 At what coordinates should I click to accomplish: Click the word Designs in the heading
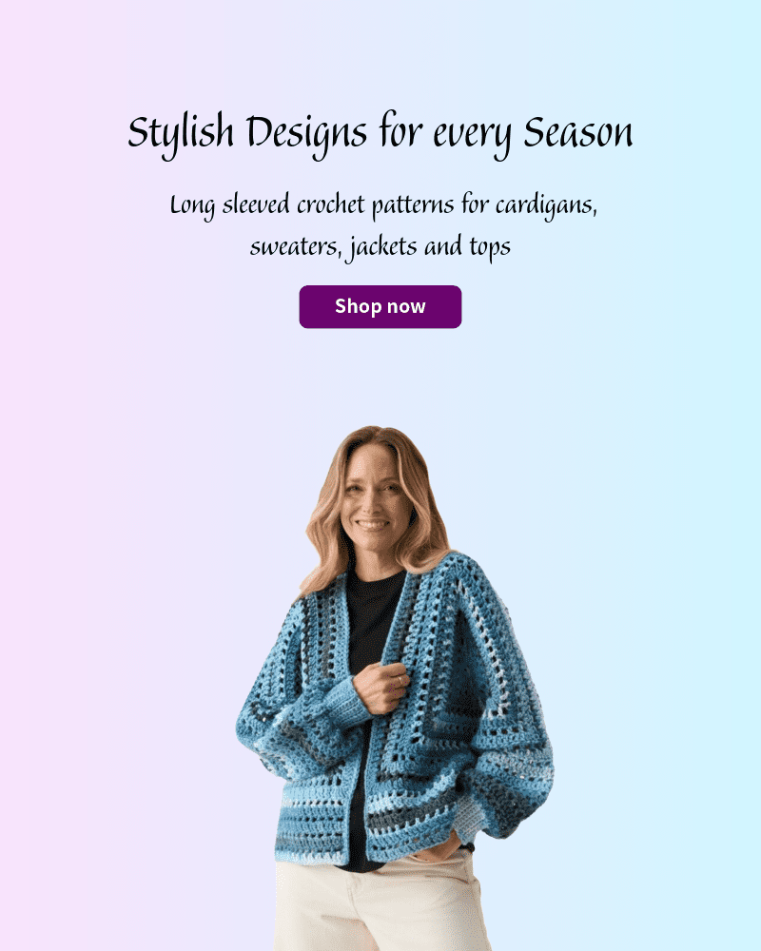[306, 134]
